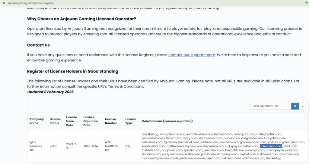
Task: Bookmark this page with the star icon
Action: click(307, 3)
